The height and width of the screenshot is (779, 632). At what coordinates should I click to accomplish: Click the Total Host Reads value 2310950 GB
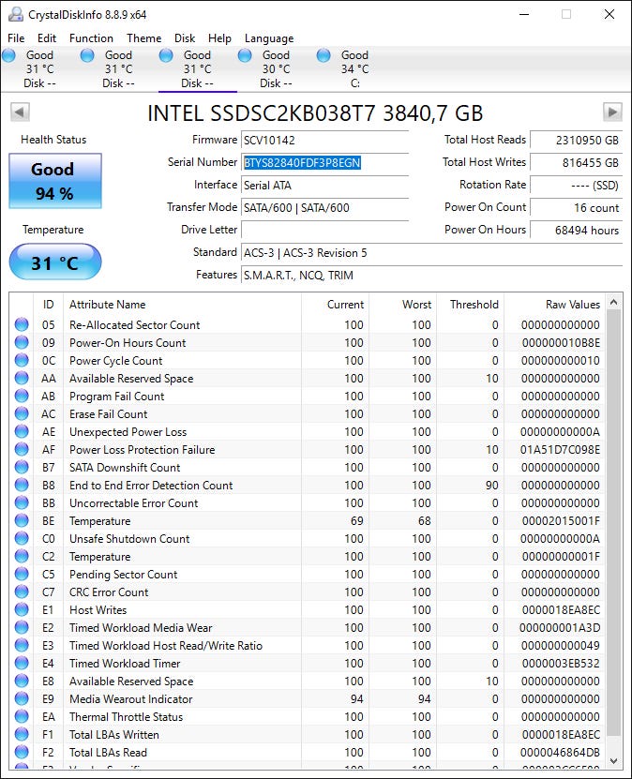[x=577, y=140]
